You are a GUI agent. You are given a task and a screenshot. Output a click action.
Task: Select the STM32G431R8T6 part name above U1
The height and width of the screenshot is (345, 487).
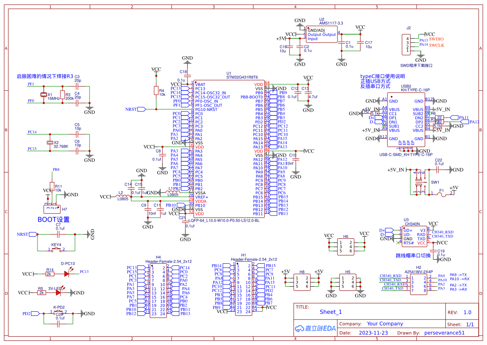[242, 77]
